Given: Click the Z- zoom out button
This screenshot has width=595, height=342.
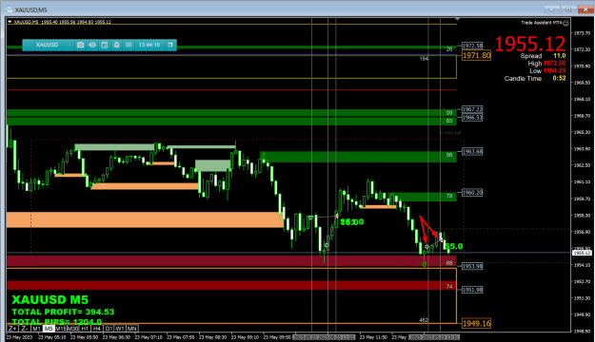Looking at the screenshot, I should [x=25, y=329].
